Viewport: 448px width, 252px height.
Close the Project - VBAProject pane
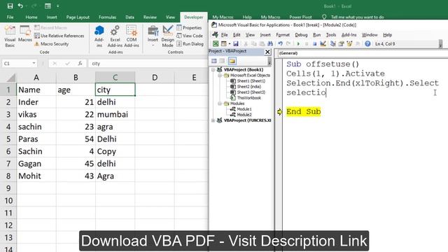267,52
